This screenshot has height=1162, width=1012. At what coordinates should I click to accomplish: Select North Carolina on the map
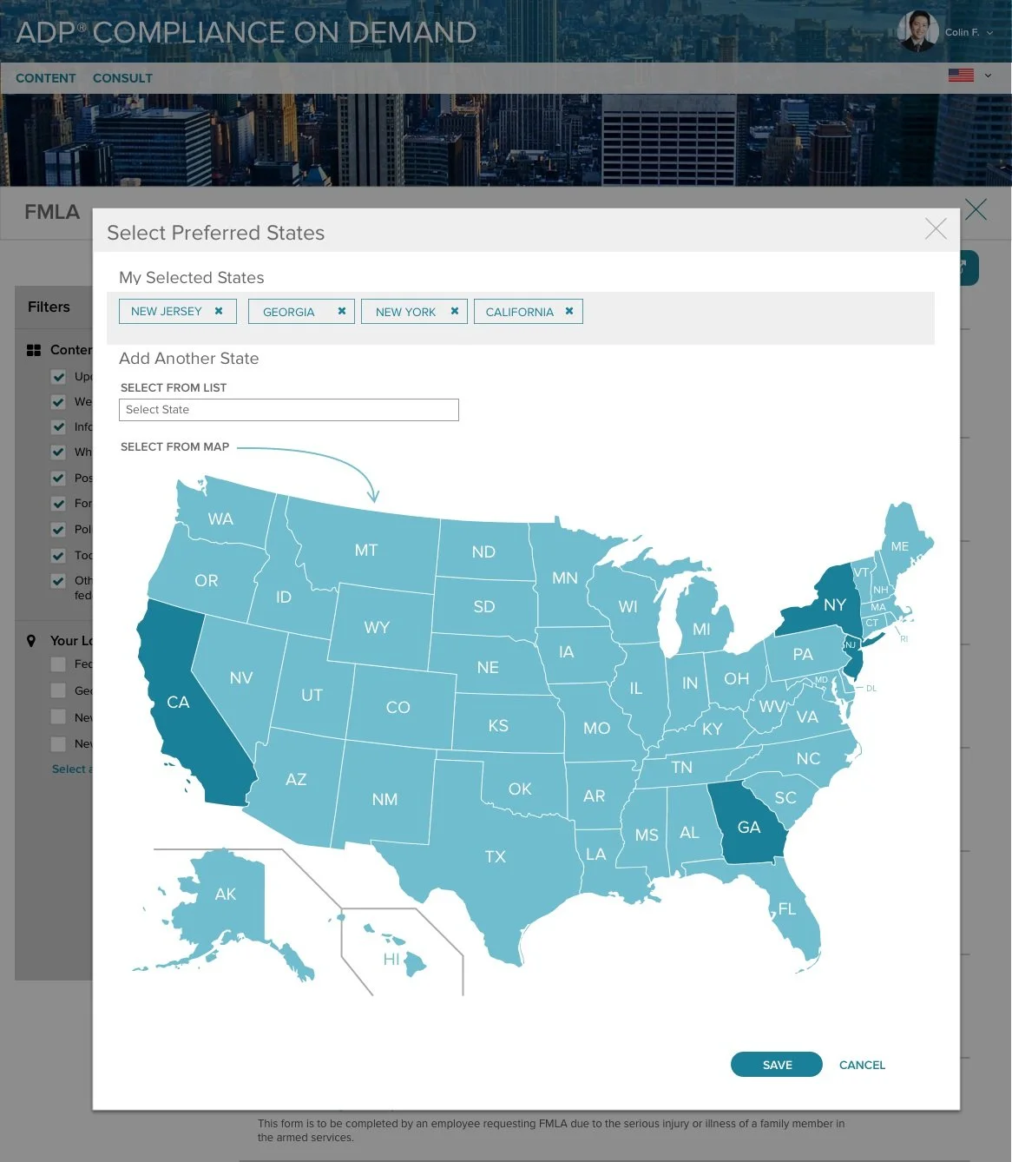(x=808, y=758)
